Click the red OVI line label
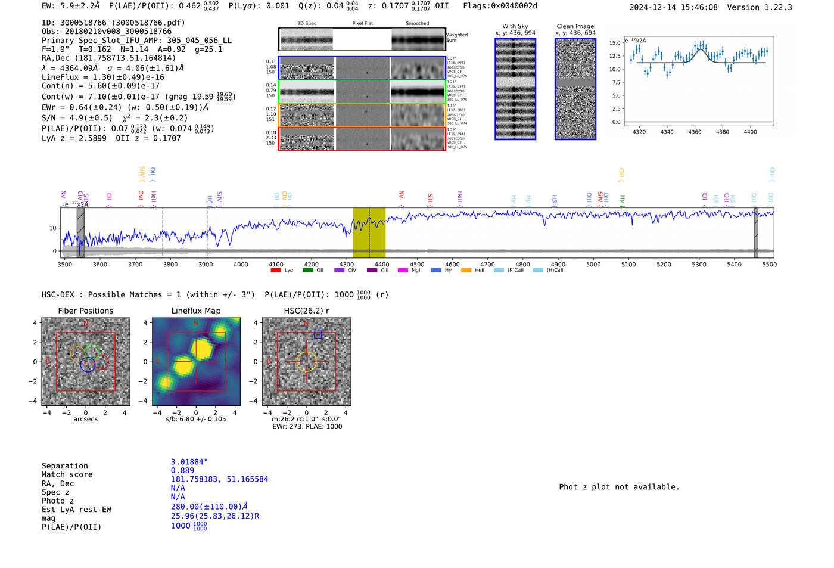This screenshot has width=834, height=568. tap(141, 197)
